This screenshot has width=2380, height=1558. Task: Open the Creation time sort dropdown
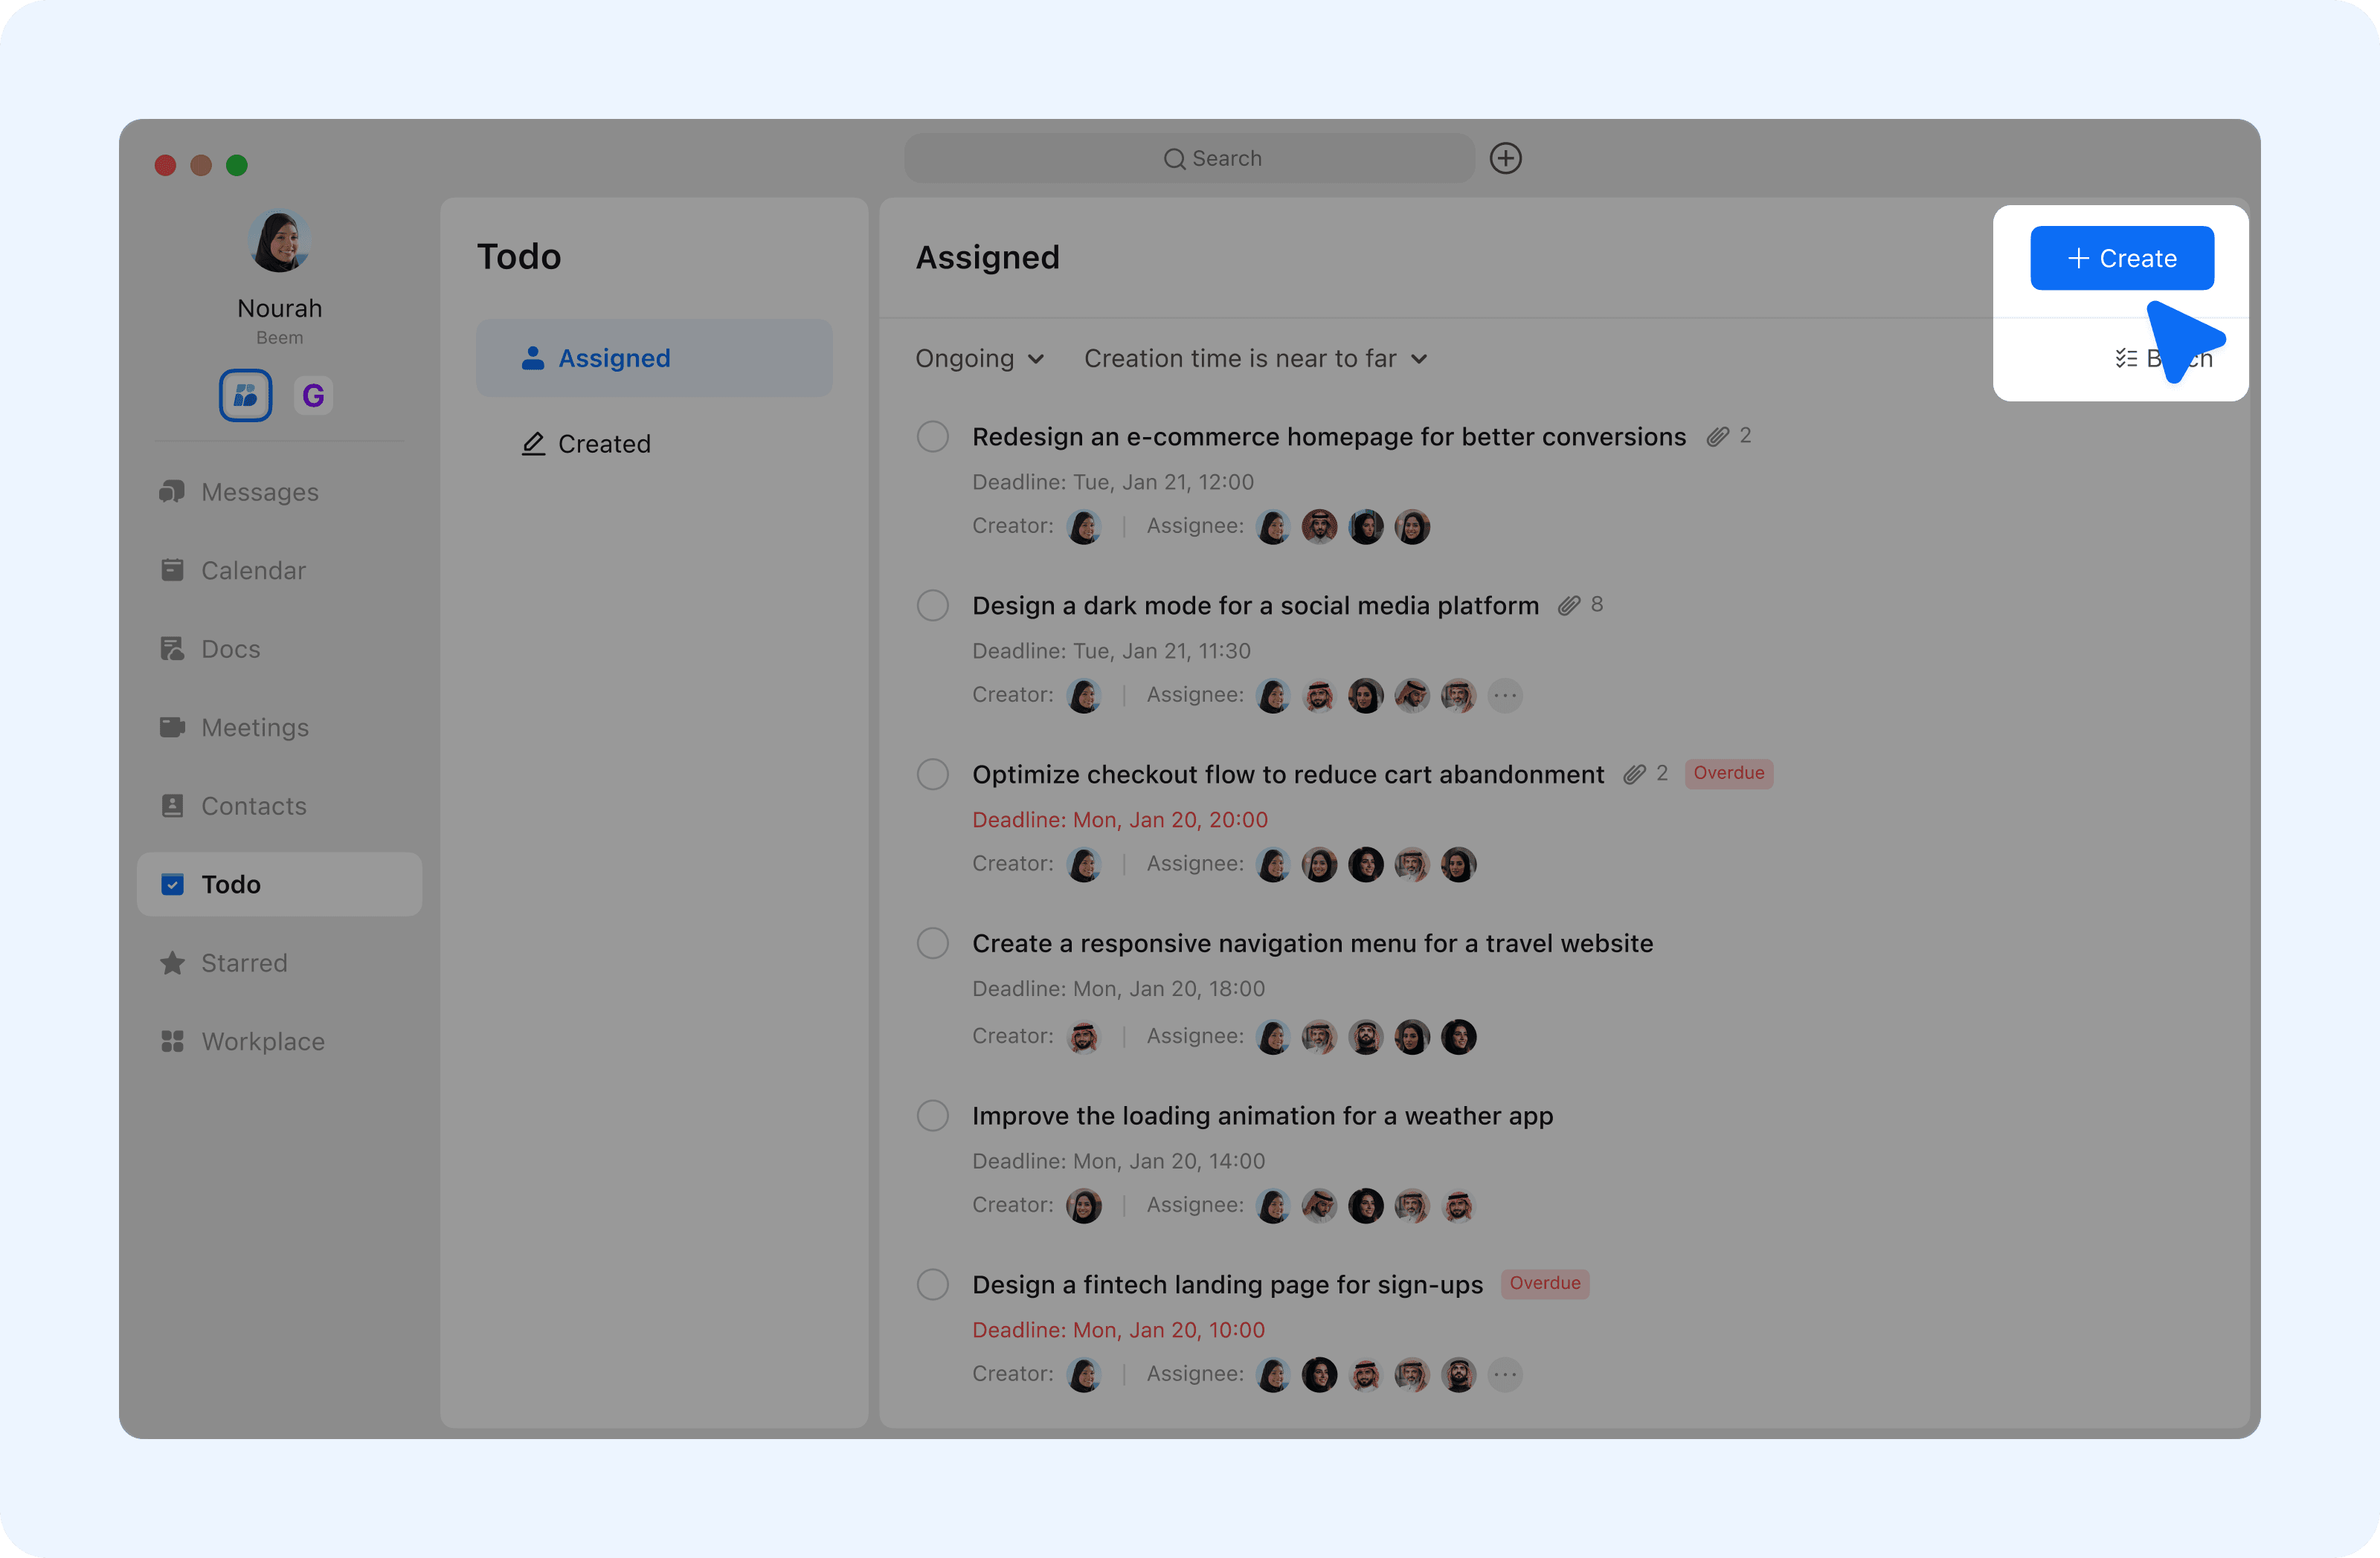tap(1255, 359)
